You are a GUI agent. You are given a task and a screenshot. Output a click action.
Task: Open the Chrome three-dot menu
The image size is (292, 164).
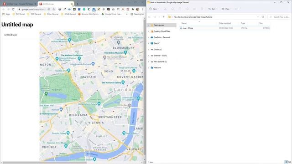pyautogui.click(x=142, y=9)
